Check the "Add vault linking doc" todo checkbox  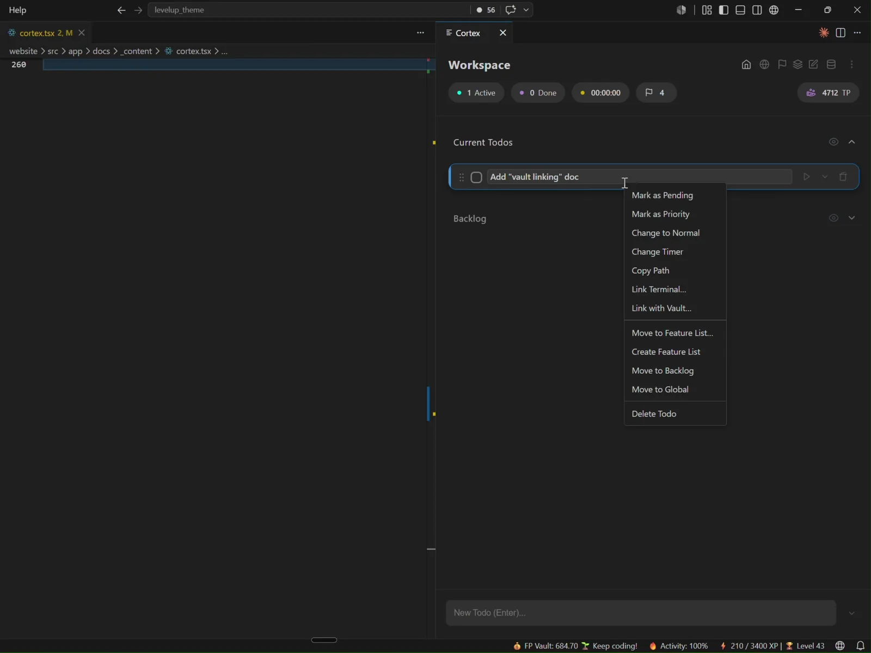point(476,177)
